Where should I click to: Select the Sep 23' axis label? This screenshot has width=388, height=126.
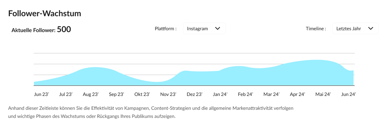pyautogui.click(x=116, y=94)
